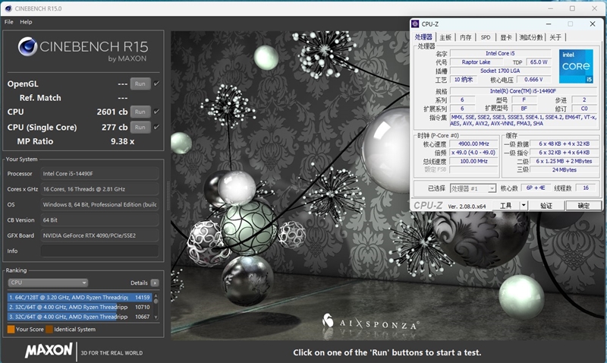
Task: Switch to the 关于 tab in CPU-Z
Action: [555, 37]
